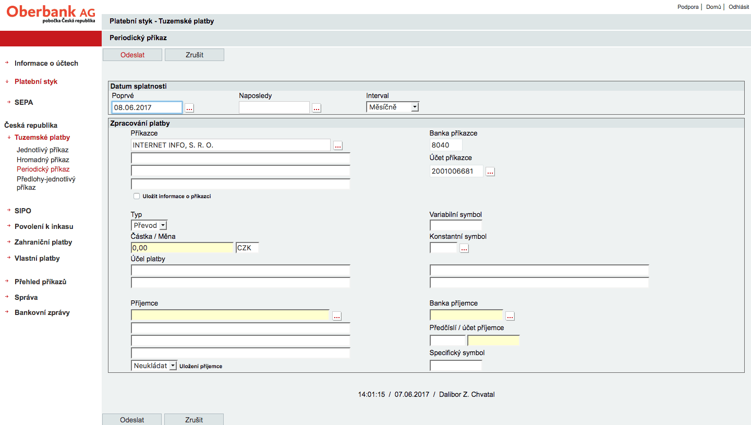Click the Částka amount field 0,00
751x425 pixels.
[182, 248]
